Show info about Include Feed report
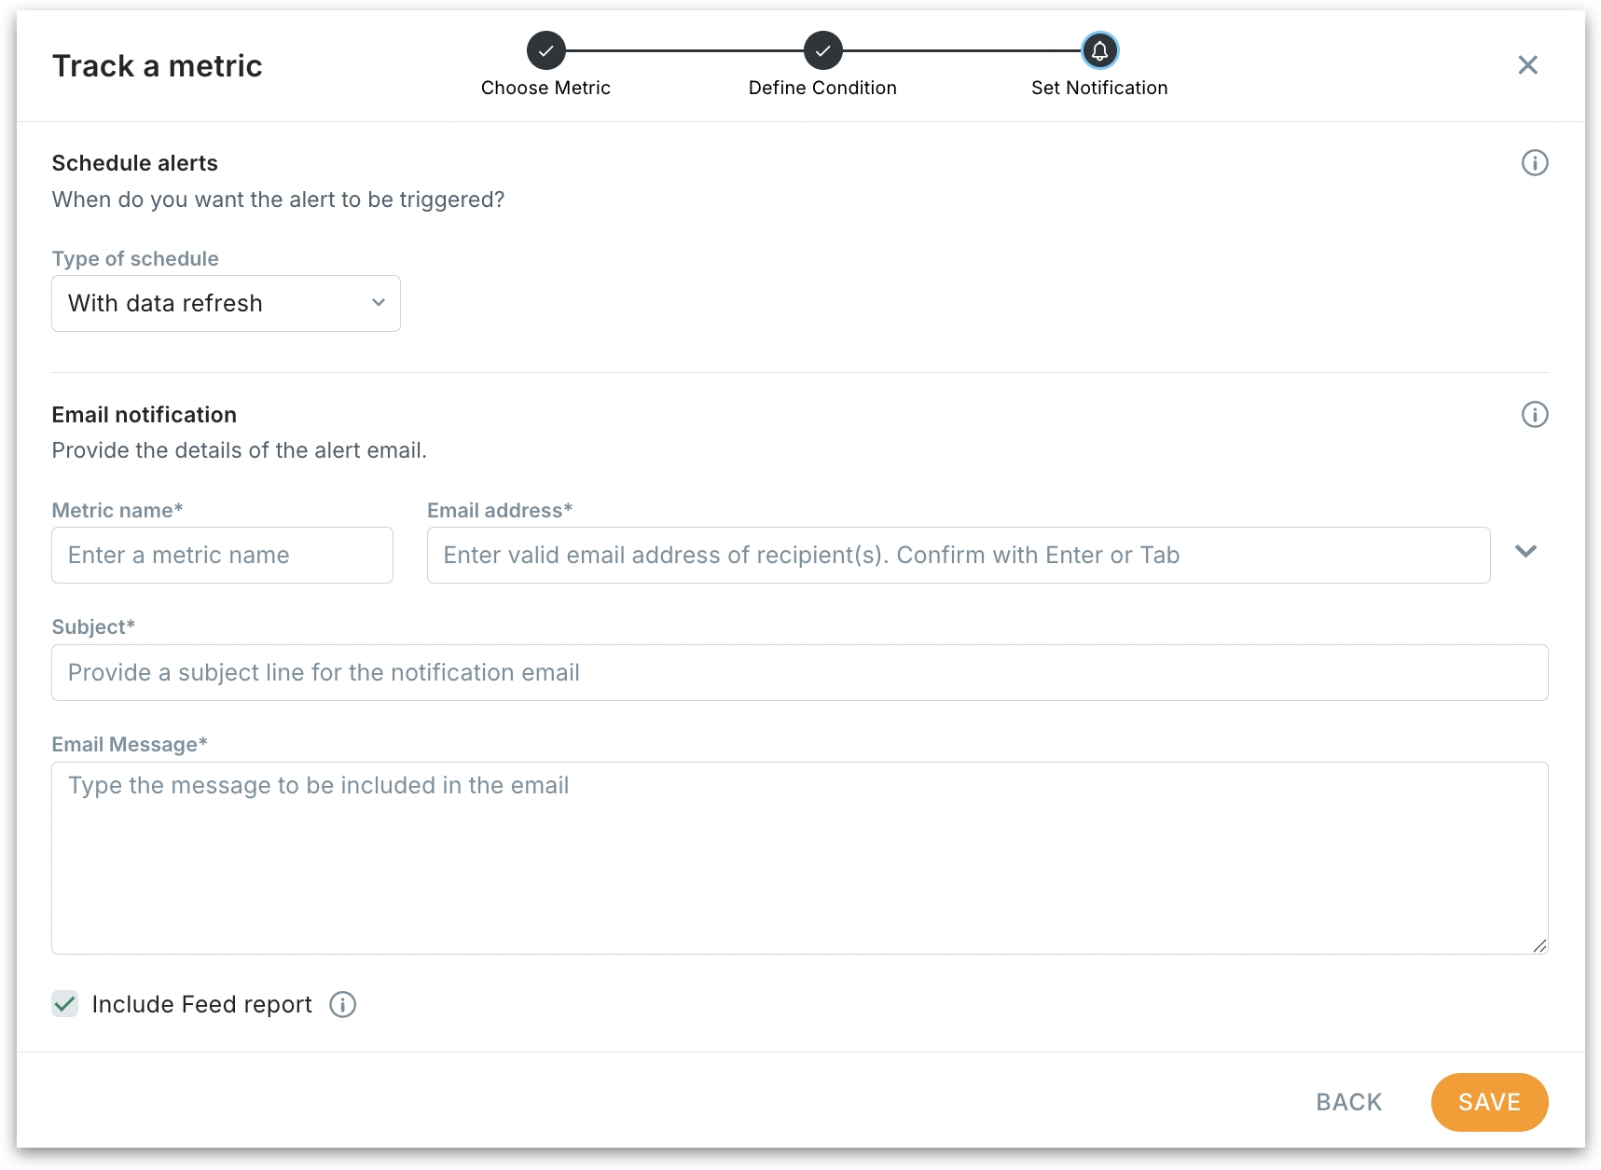Image resolution: width=1601 pixels, height=1170 pixels. (x=343, y=1005)
